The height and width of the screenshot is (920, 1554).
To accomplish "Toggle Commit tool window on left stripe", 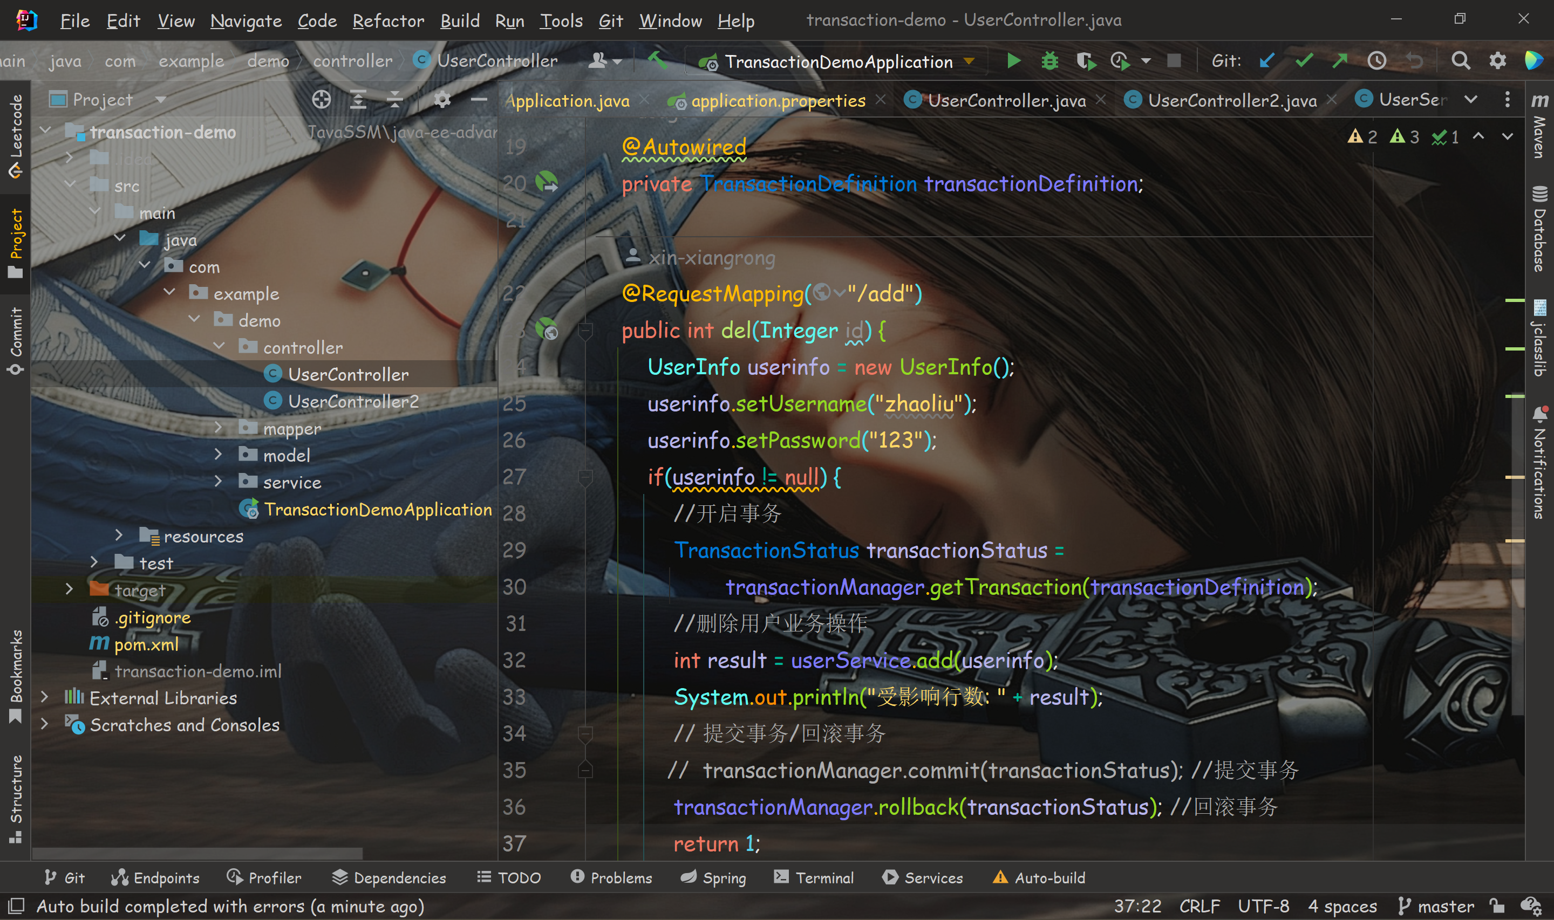I will click(x=16, y=341).
